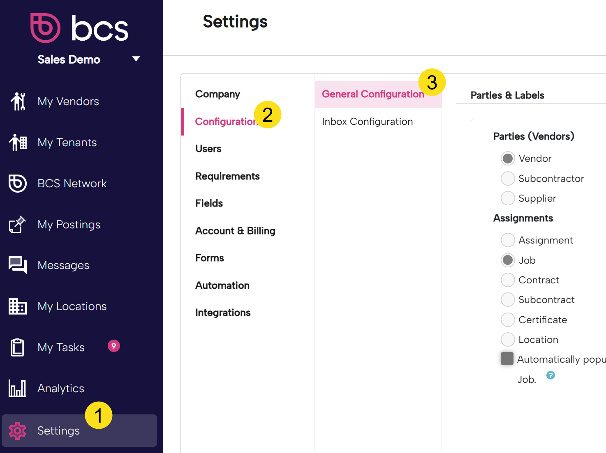Select the Contract assignment radio button
The width and height of the screenshot is (606, 453).
(508, 280)
